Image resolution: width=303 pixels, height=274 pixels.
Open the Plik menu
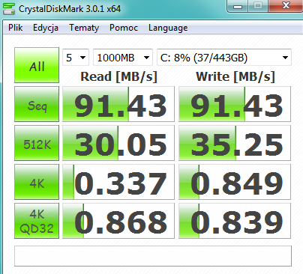pyautogui.click(x=16, y=28)
